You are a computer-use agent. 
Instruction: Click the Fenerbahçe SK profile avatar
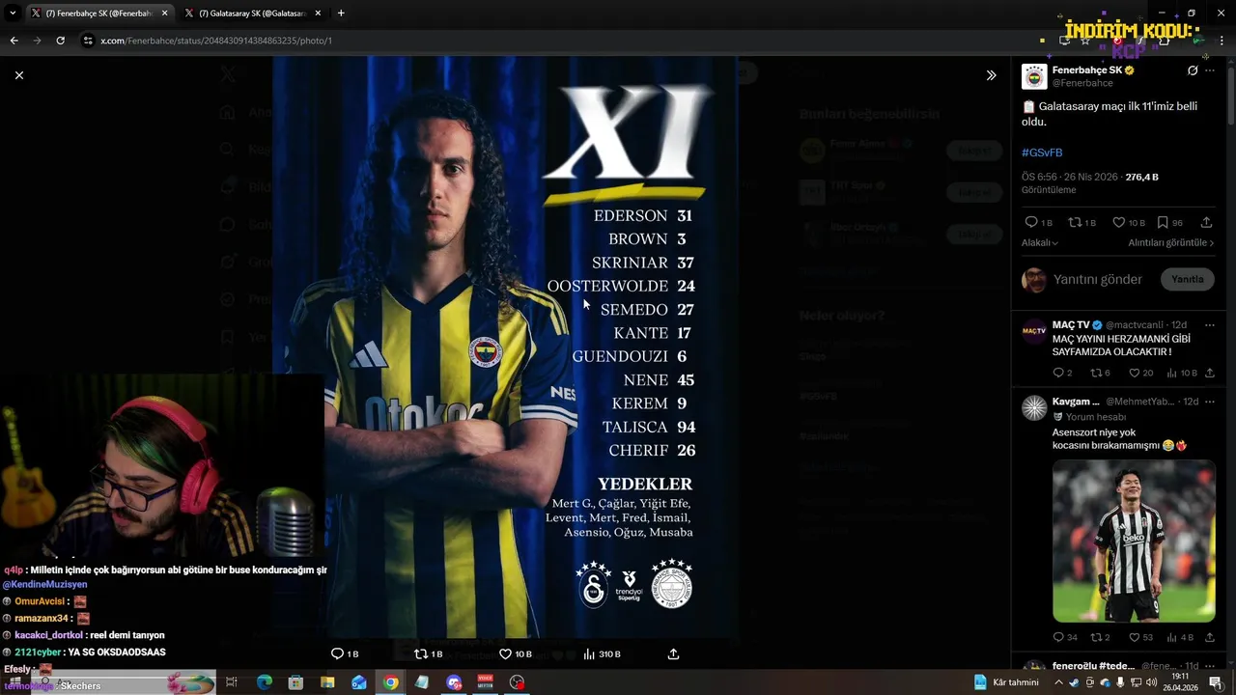point(1034,77)
